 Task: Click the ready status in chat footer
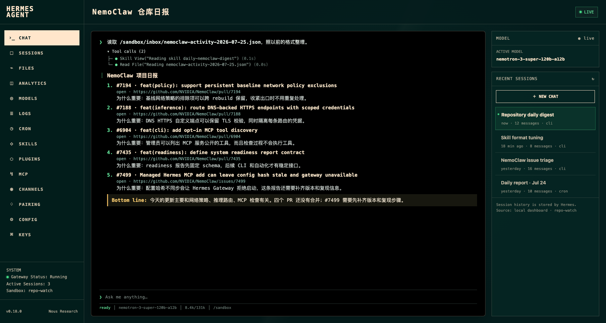pos(105,308)
